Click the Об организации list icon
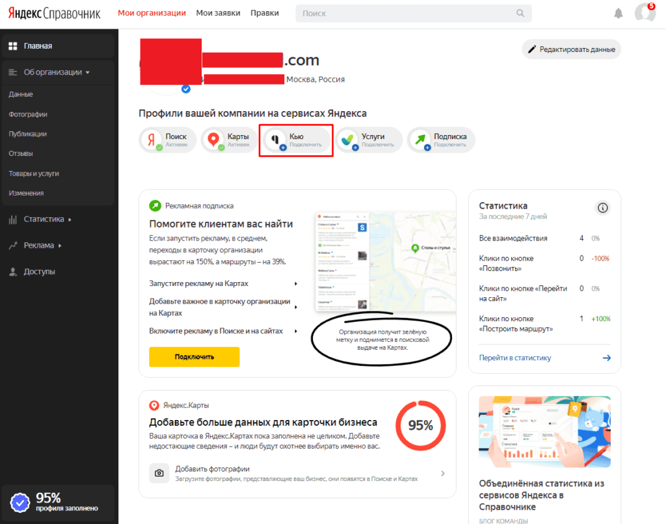This screenshot has width=666, height=524. coord(13,72)
